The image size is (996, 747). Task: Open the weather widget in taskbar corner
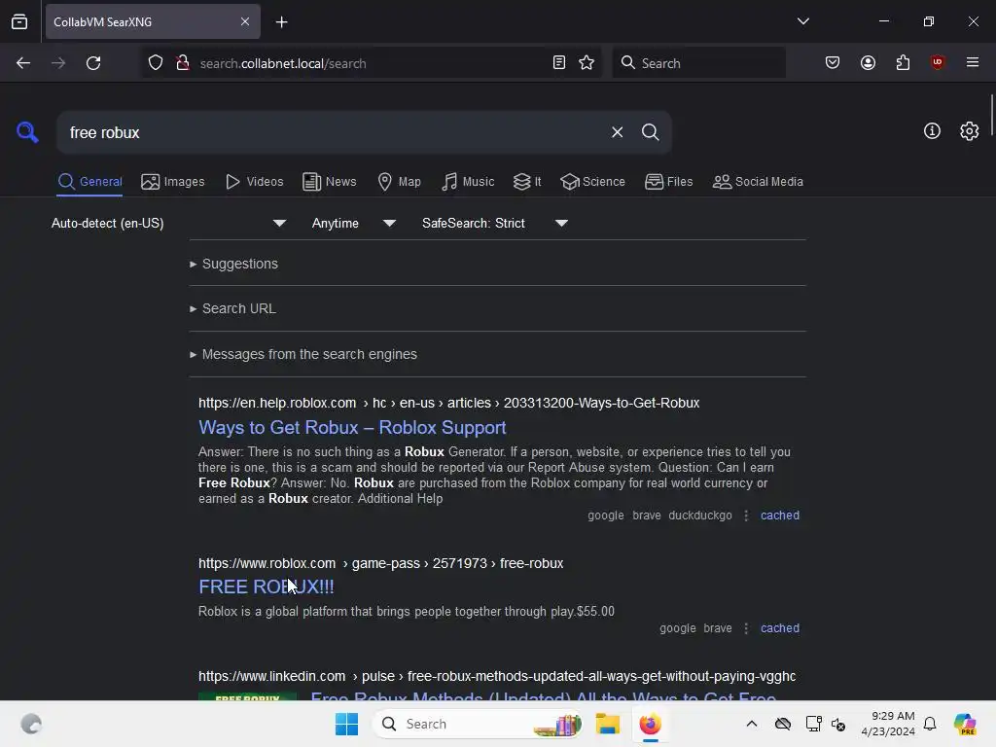point(30,724)
